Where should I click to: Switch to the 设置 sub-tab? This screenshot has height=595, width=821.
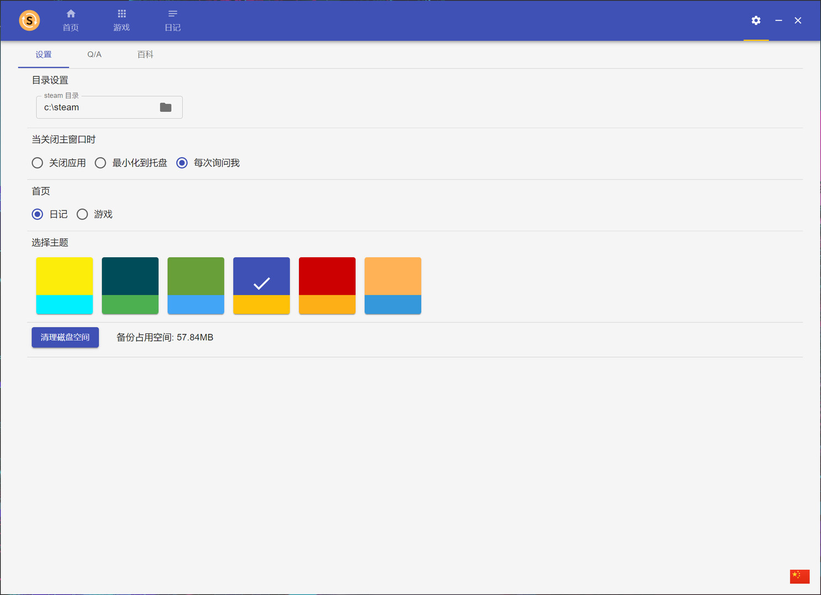click(44, 55)
